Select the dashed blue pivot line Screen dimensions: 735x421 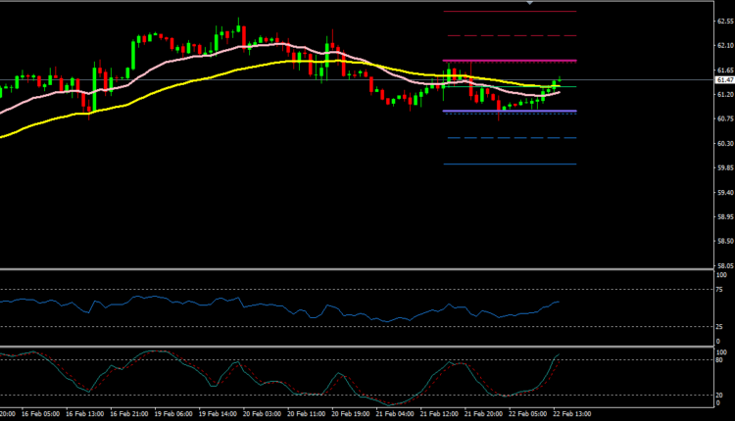(x=510, y=138)
